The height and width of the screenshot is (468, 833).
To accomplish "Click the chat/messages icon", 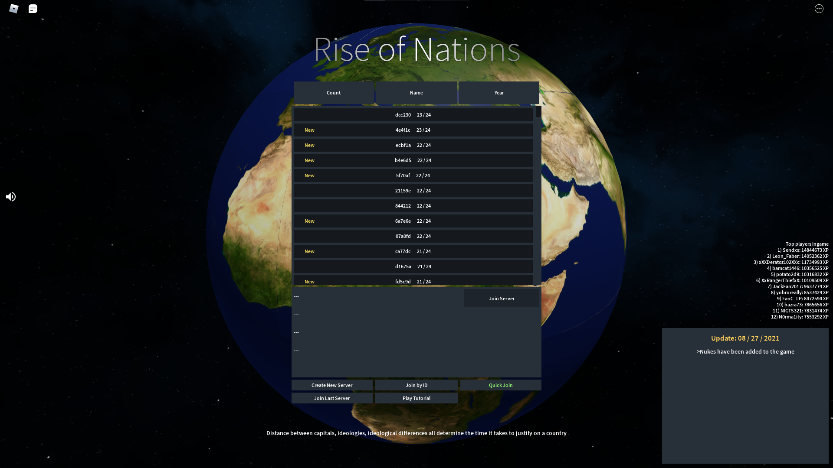I will 33,9.
